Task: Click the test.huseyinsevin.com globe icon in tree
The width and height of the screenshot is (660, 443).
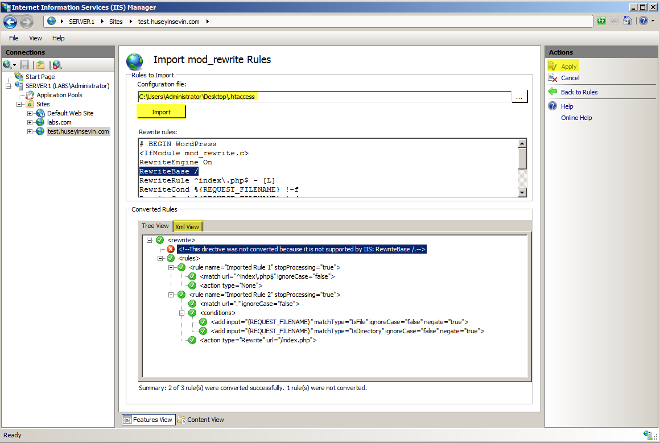Action: (40, 131)
